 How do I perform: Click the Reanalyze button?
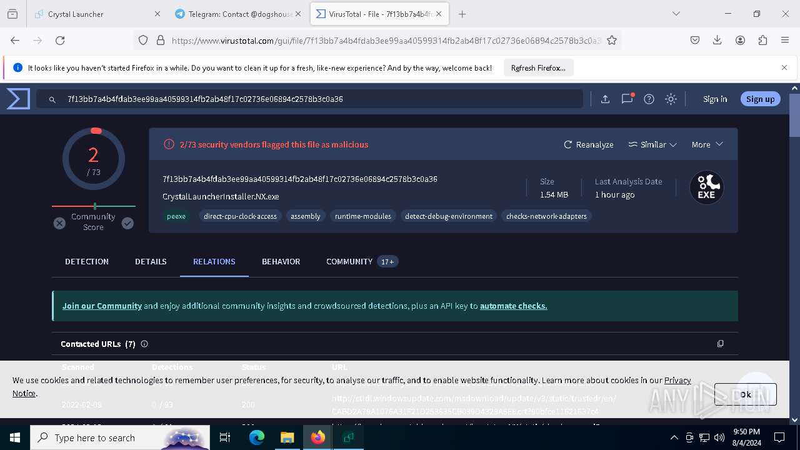click(589, 144)
